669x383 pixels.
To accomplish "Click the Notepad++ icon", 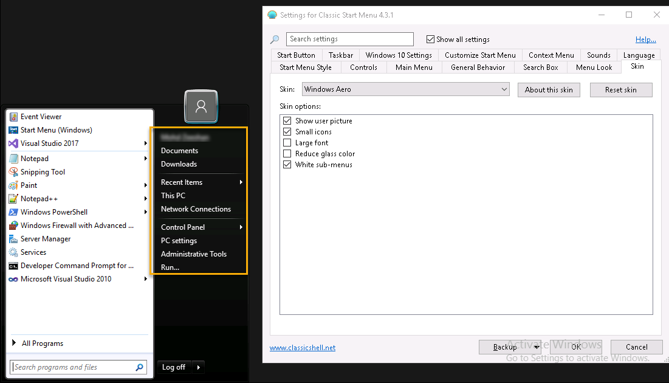I will click(x=13, y=199).
